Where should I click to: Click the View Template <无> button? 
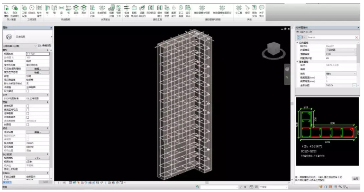coord(38,158)
